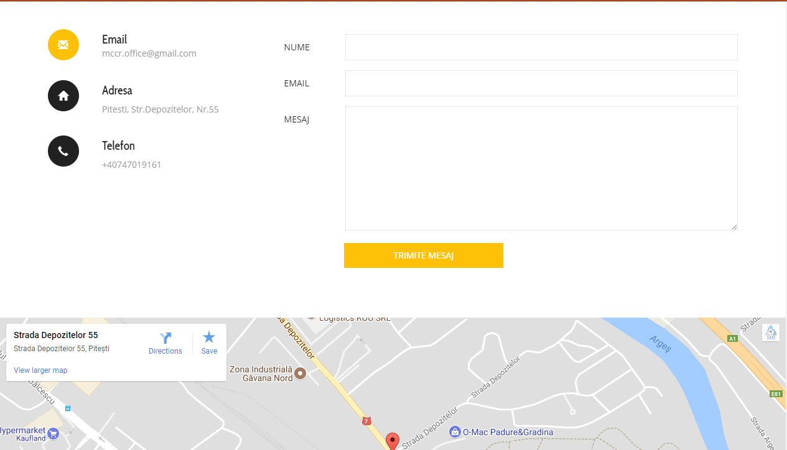Click the MESAJ field label
Image resolution: width=787 pixels, height=450 pixels.
point(297,119)
